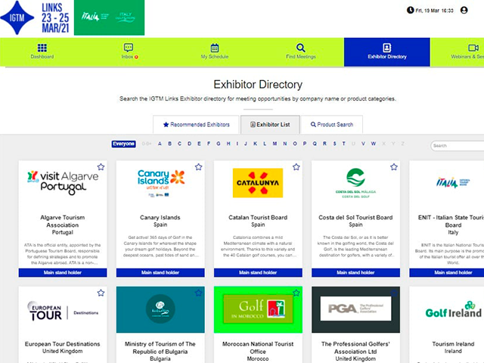This screenshot has height=363, width=484.
Task: Favorite Canary Islands with star
Action: [x=198, y=167]
